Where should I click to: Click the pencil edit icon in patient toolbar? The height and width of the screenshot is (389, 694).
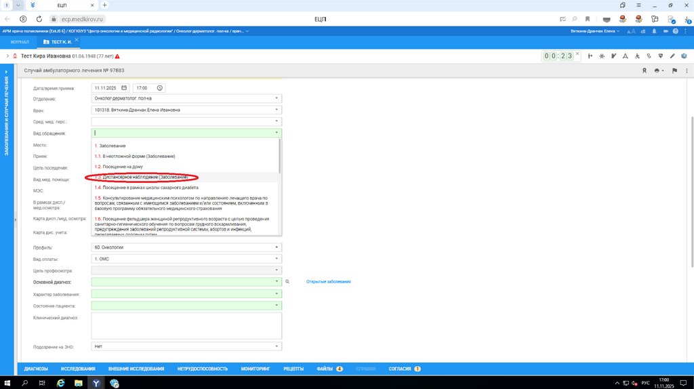click(x=672, y=56)
